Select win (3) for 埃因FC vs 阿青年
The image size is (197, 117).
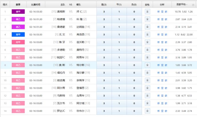pos(104,57)
